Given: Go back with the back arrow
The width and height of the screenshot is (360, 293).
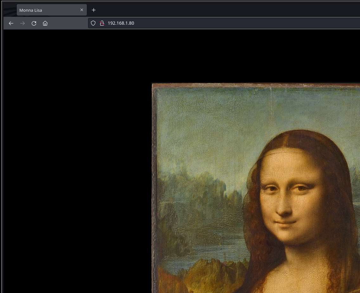Looking at the screenshot, I should [x=11, y=23].
